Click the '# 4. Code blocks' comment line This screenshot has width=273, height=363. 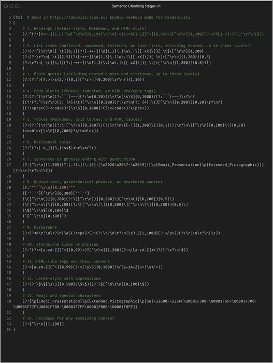(x=89, y=91)
